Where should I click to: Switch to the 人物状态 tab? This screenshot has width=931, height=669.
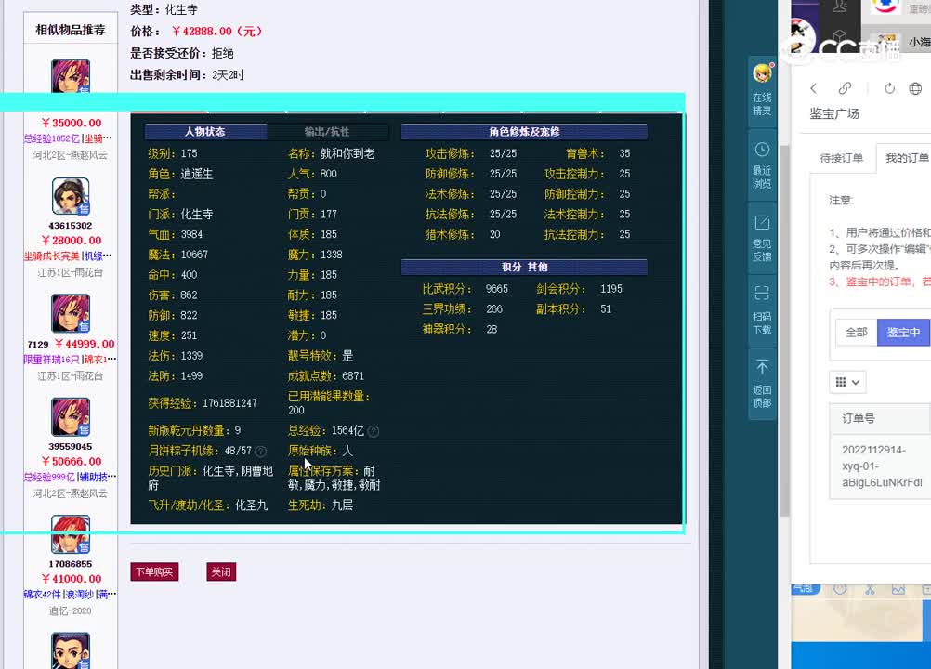(x=205, y=132)
